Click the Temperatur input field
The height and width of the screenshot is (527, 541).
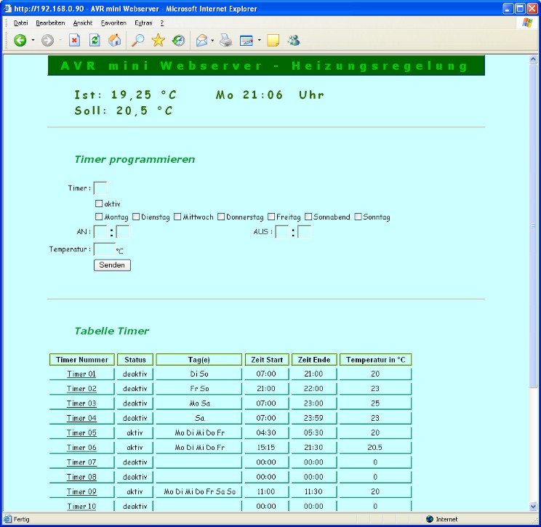pyautogui.click(x=105, y=249)
